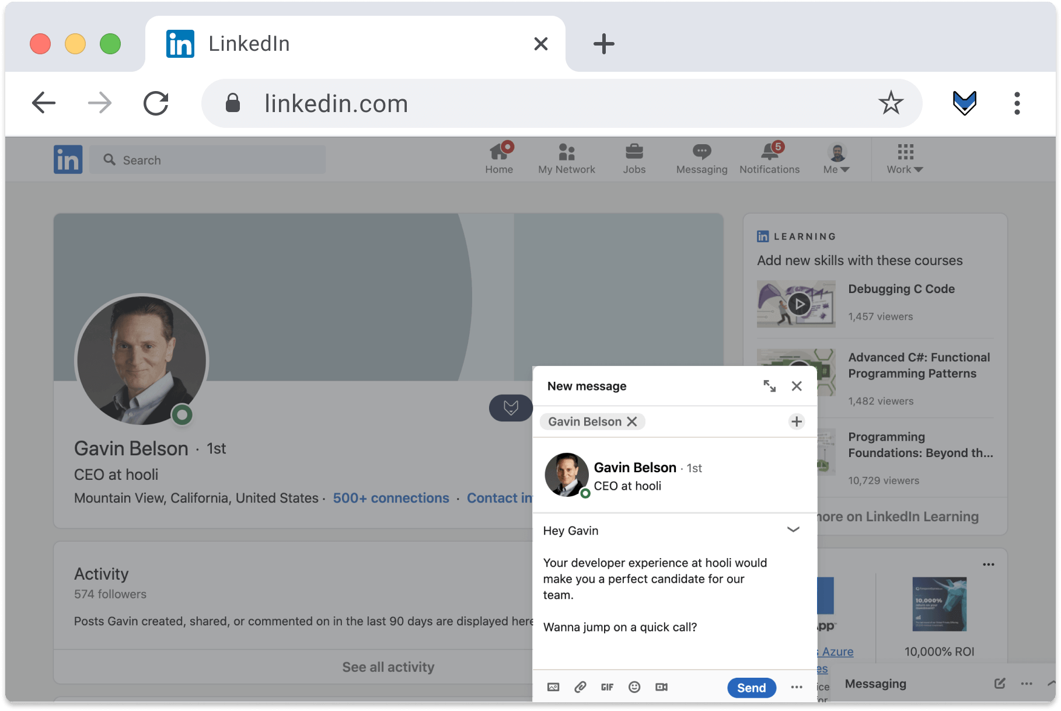Open the Azure ad link
Viewport: 1061px width, 711px height.
tap(836, 651)
